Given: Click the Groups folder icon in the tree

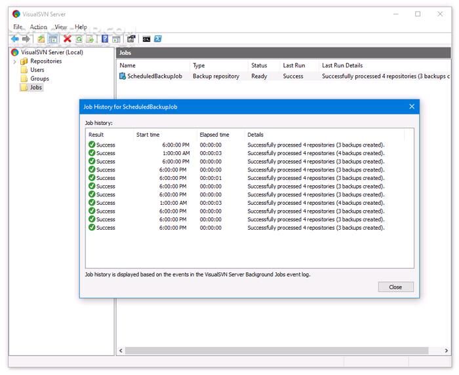Looking at the screenshot, I should [24, 79].
